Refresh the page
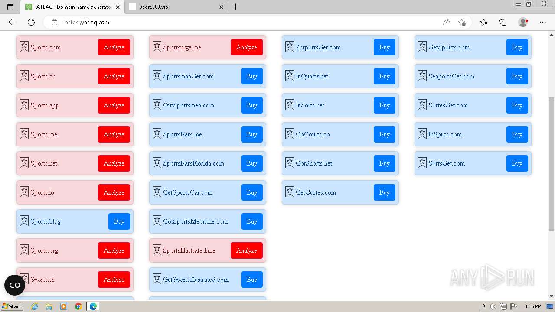 [31, 22]
